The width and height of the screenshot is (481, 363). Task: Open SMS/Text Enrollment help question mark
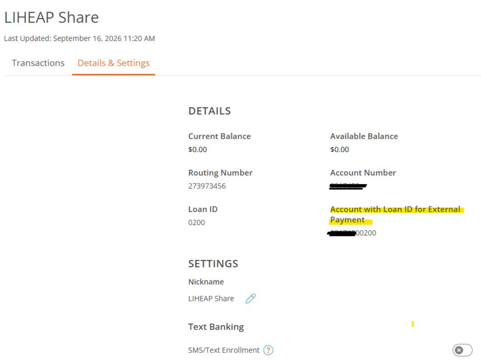(x=268, y=350)
